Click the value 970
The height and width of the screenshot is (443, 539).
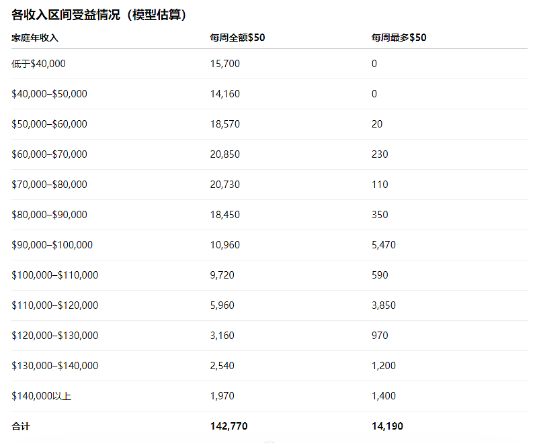coord(380,336)
